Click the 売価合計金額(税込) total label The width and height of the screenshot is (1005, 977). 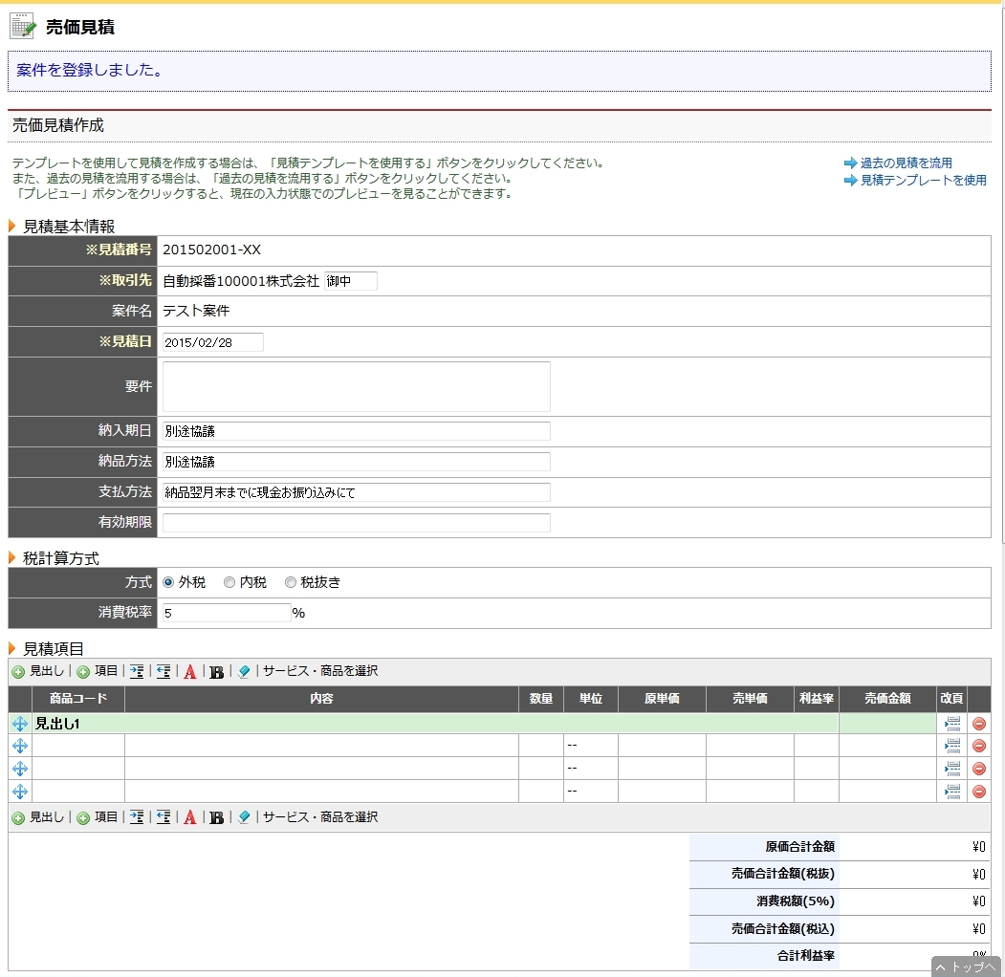[783, 929]
